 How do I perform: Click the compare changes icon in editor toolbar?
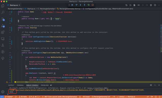click(x=126, y=5)
